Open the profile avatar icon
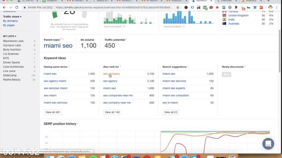This screenshot has height=158, width=282. (x=270, y=7)
